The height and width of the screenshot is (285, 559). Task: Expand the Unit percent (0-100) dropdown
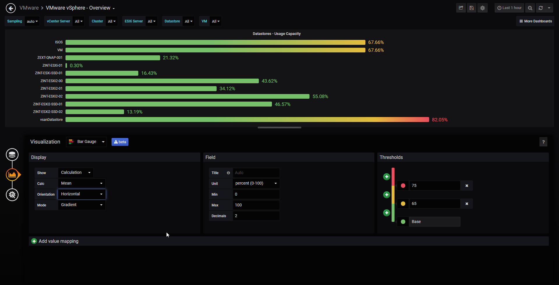coord(256,183)
